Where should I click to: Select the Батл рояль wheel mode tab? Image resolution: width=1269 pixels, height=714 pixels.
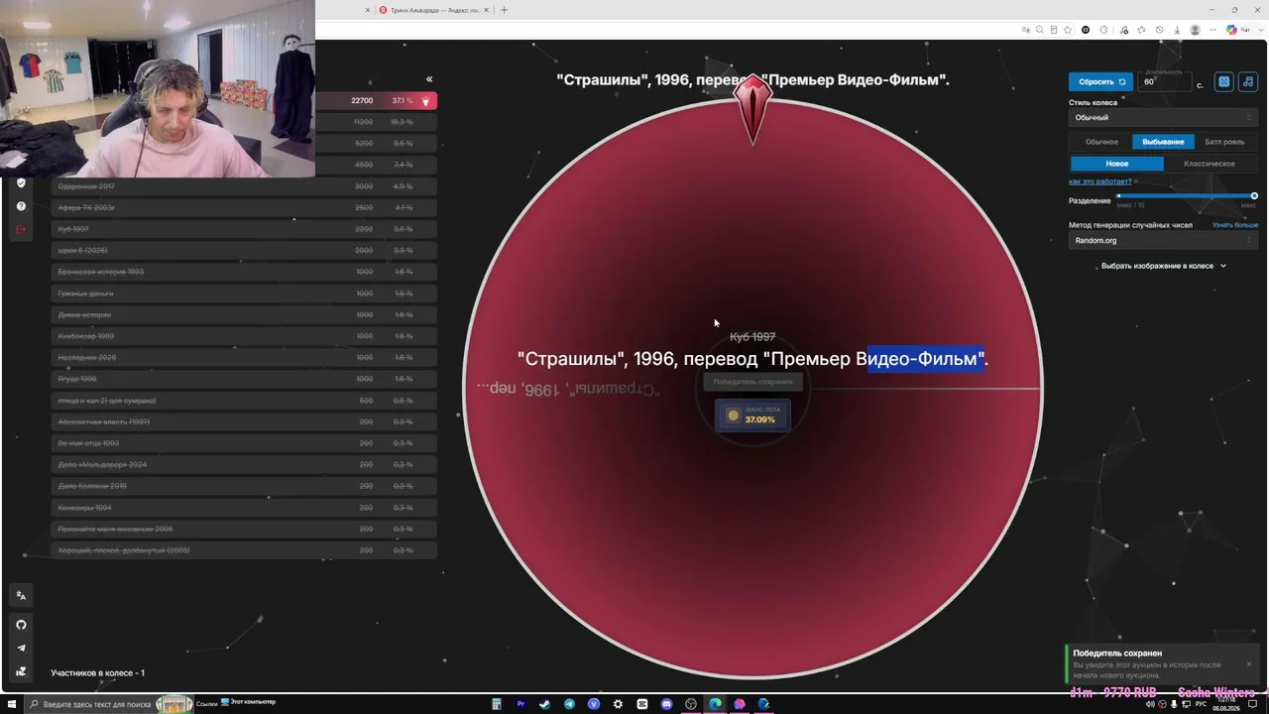(1224, 142)
